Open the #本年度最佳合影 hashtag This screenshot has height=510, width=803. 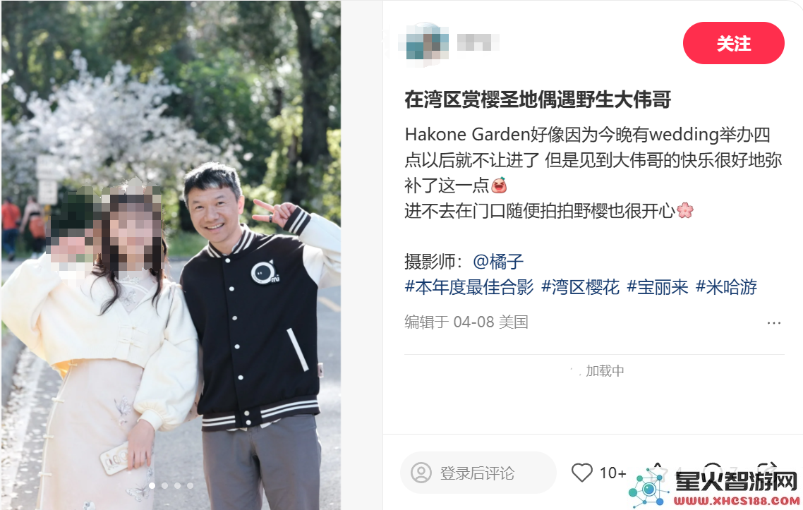coord(469,287)
